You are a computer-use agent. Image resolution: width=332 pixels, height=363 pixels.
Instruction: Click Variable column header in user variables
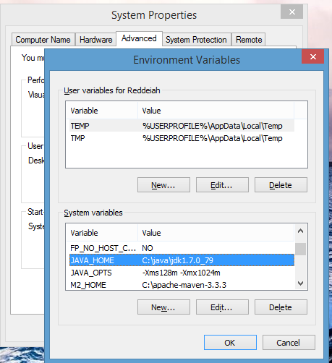pos(101,111)
